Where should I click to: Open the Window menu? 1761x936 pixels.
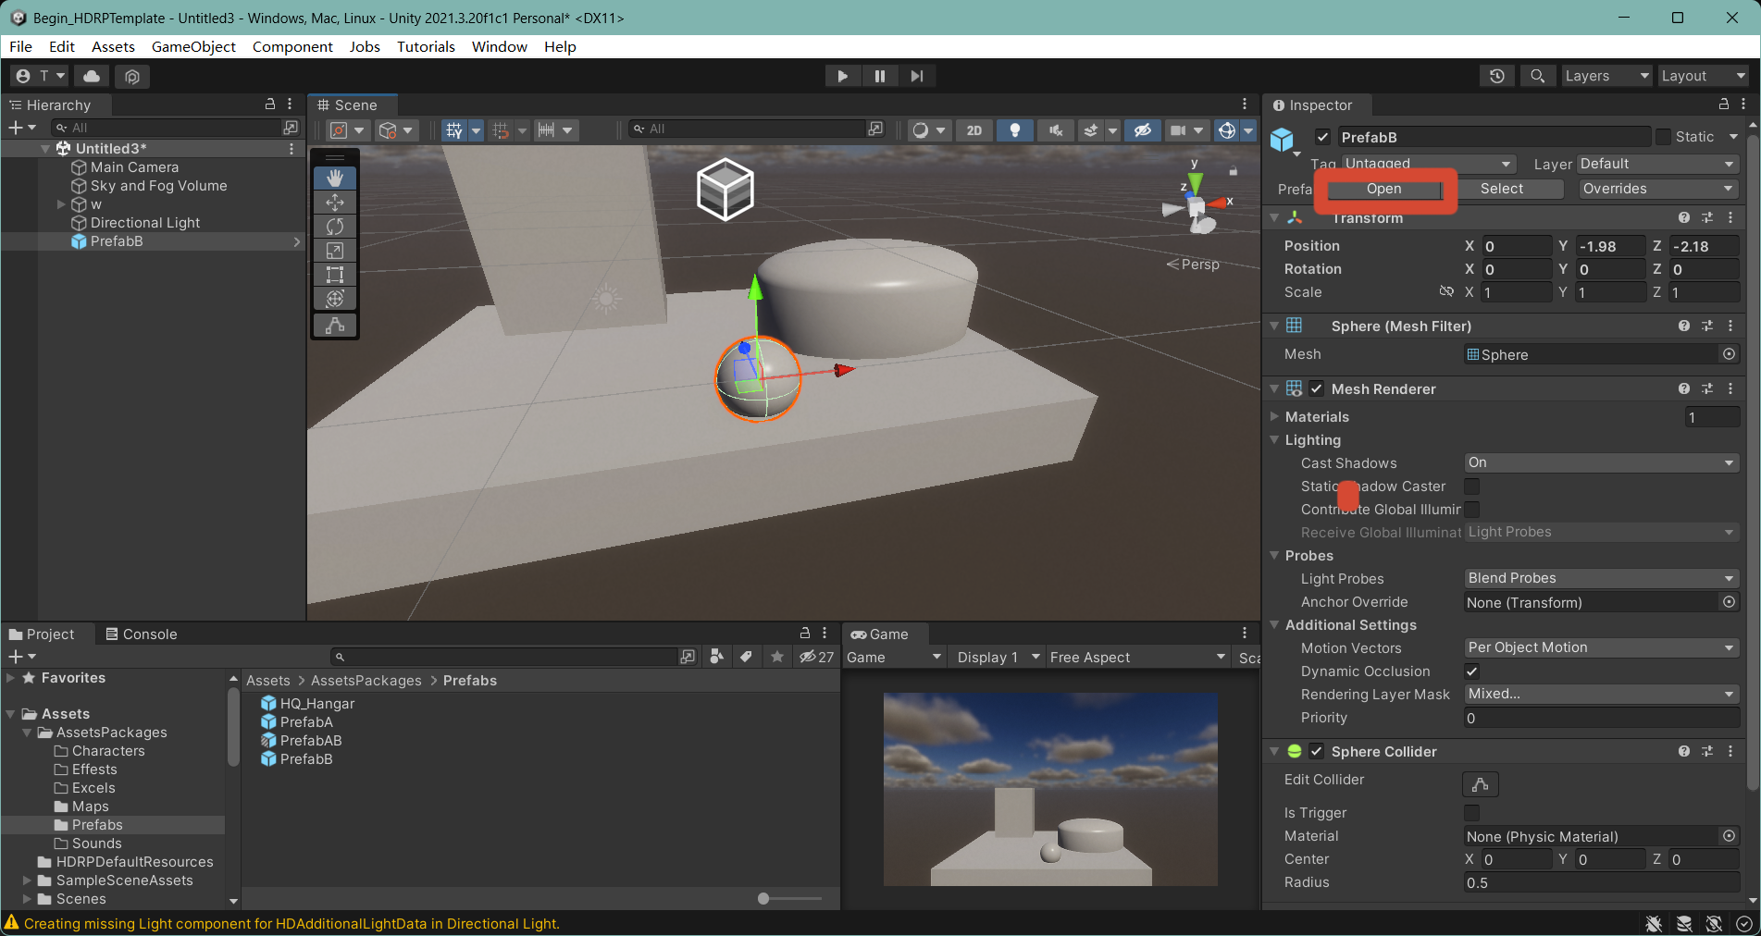coord(500,46)
